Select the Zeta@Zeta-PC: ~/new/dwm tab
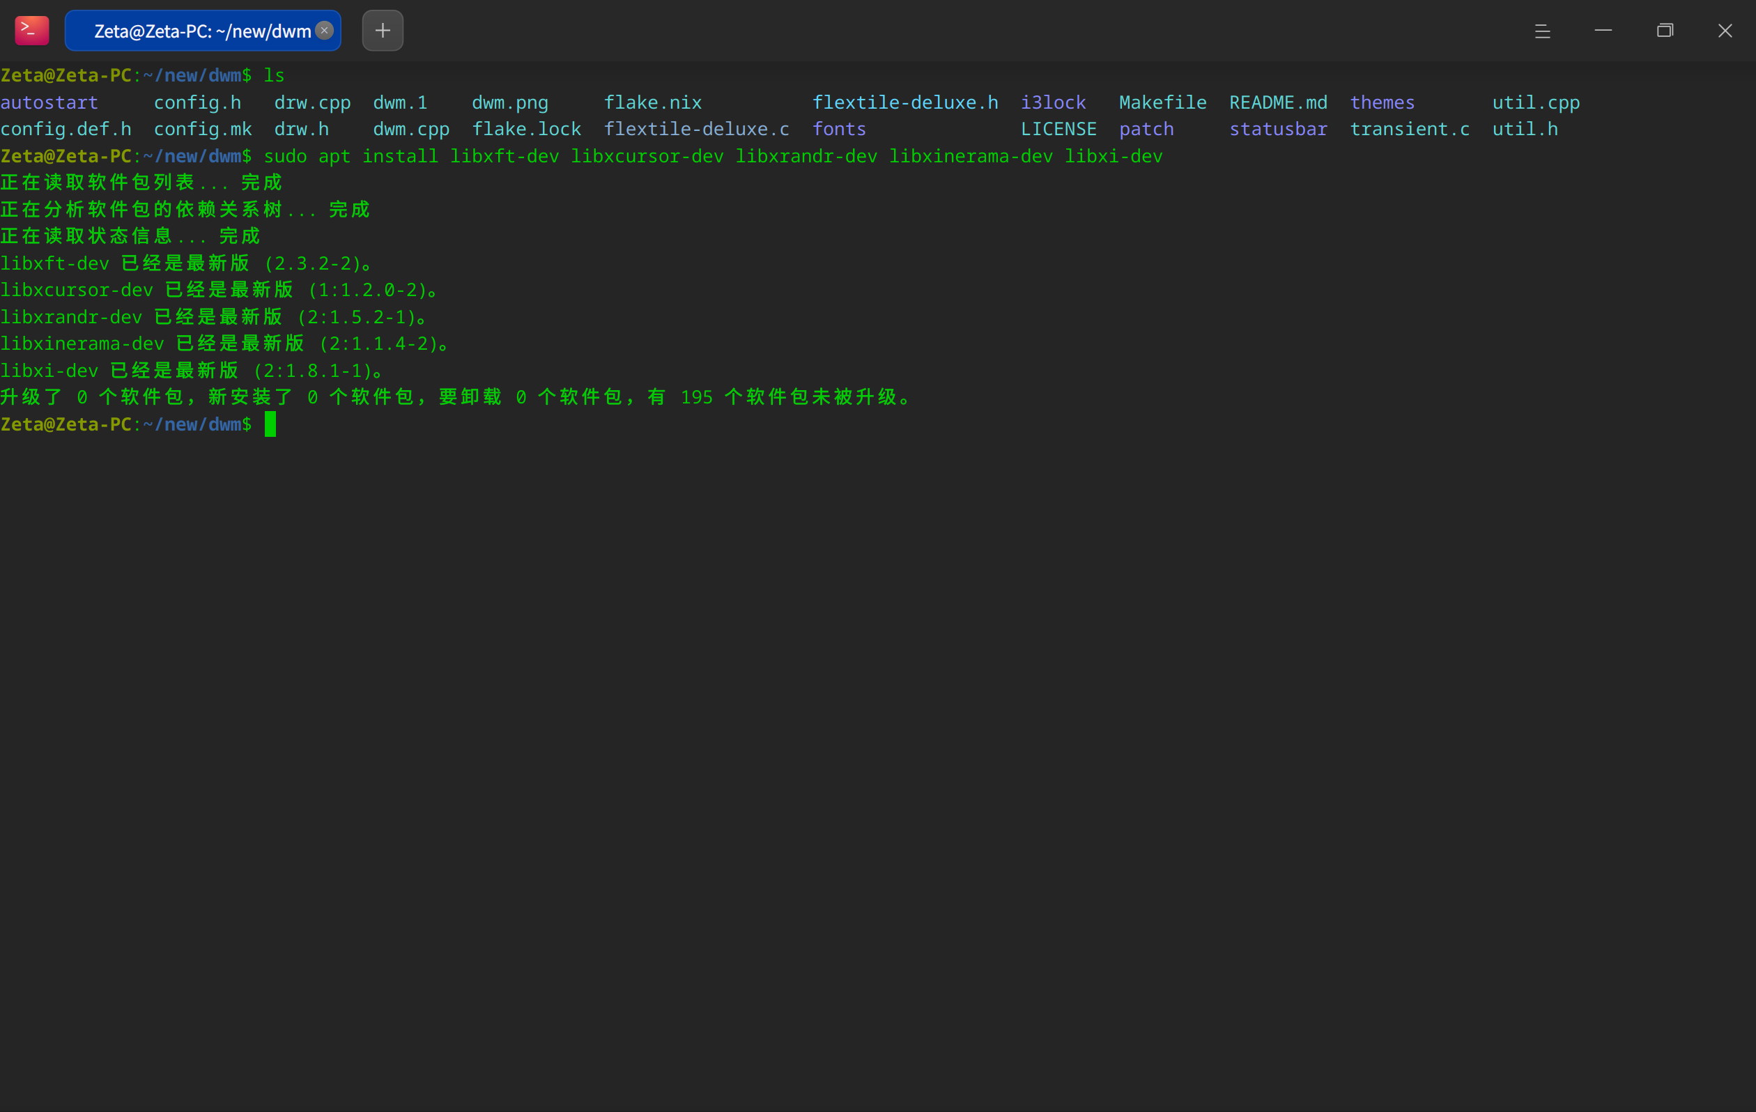 click(x=203, y=31)
